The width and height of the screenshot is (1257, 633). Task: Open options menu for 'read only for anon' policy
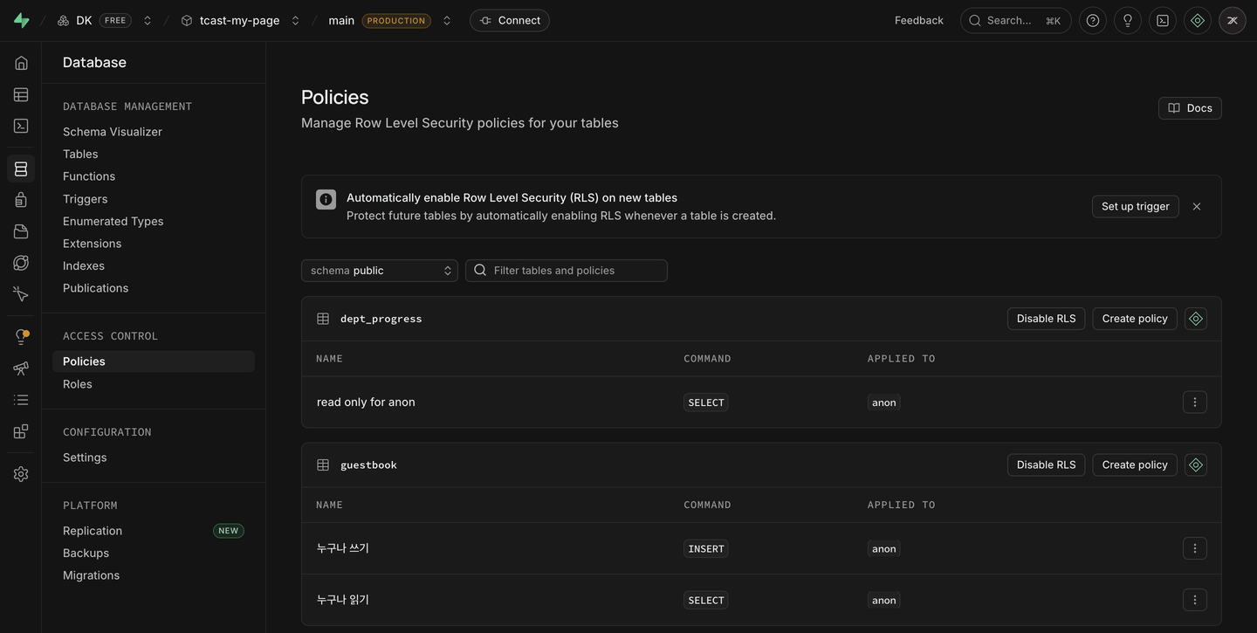(1195, 403)
